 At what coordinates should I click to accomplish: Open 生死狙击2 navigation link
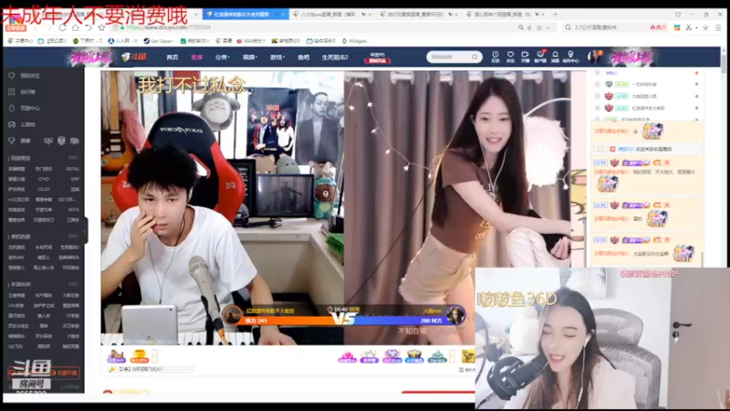[335, 58]
